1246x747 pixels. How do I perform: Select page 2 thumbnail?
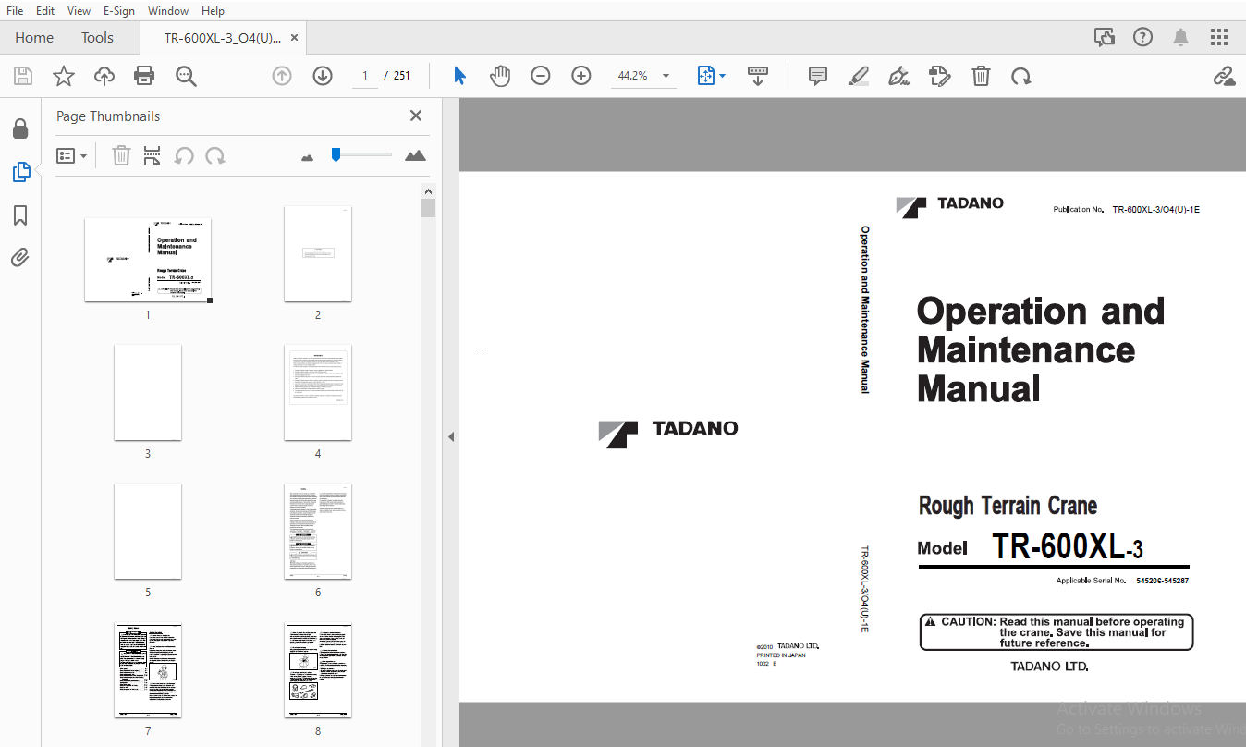click(x=318, y=253)
